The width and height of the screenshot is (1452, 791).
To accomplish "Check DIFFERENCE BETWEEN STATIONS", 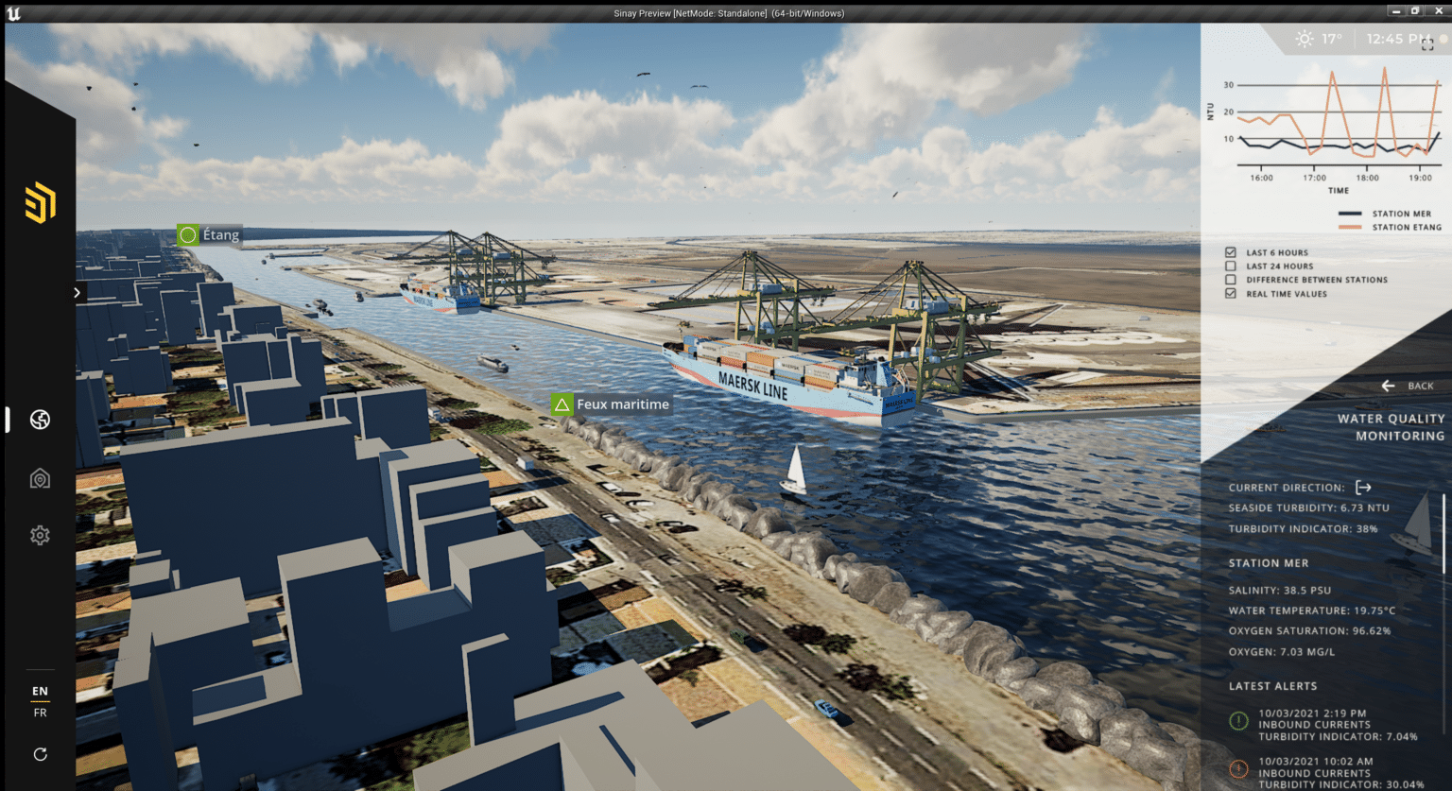I will [1231, 279].
